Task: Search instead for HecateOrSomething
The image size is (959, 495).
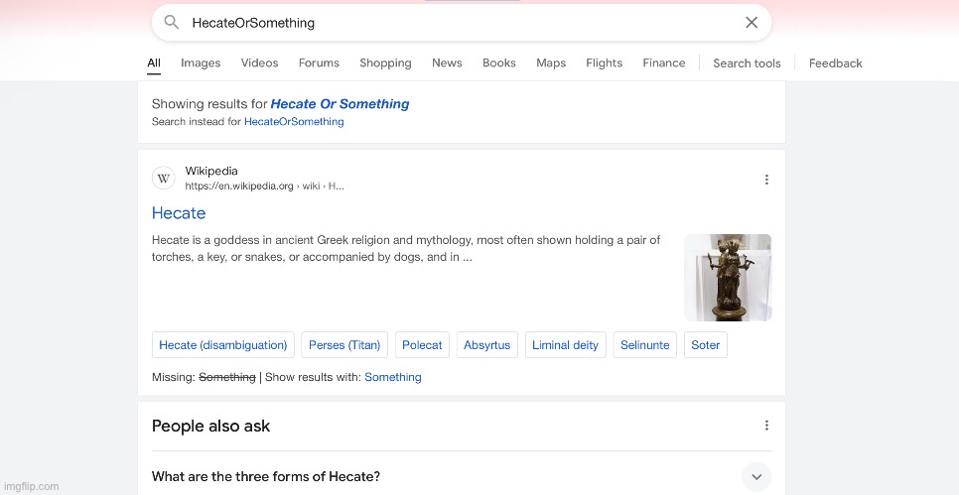Action: [294, 122]
